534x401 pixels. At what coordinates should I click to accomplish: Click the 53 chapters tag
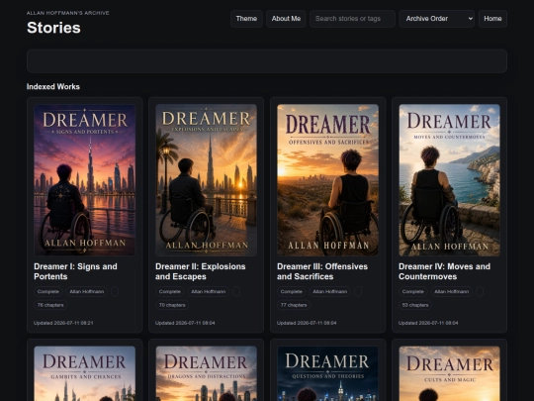[415, 305]
